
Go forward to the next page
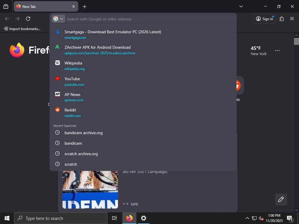(x=18, y=19)
